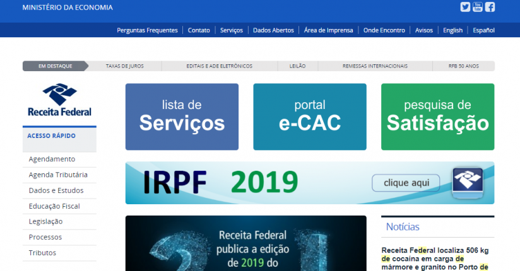This screenshot has width=520, height=271.
Task: Read the cocaine seizure news headline
Action: pyautogui.click(x=435, y=258)
